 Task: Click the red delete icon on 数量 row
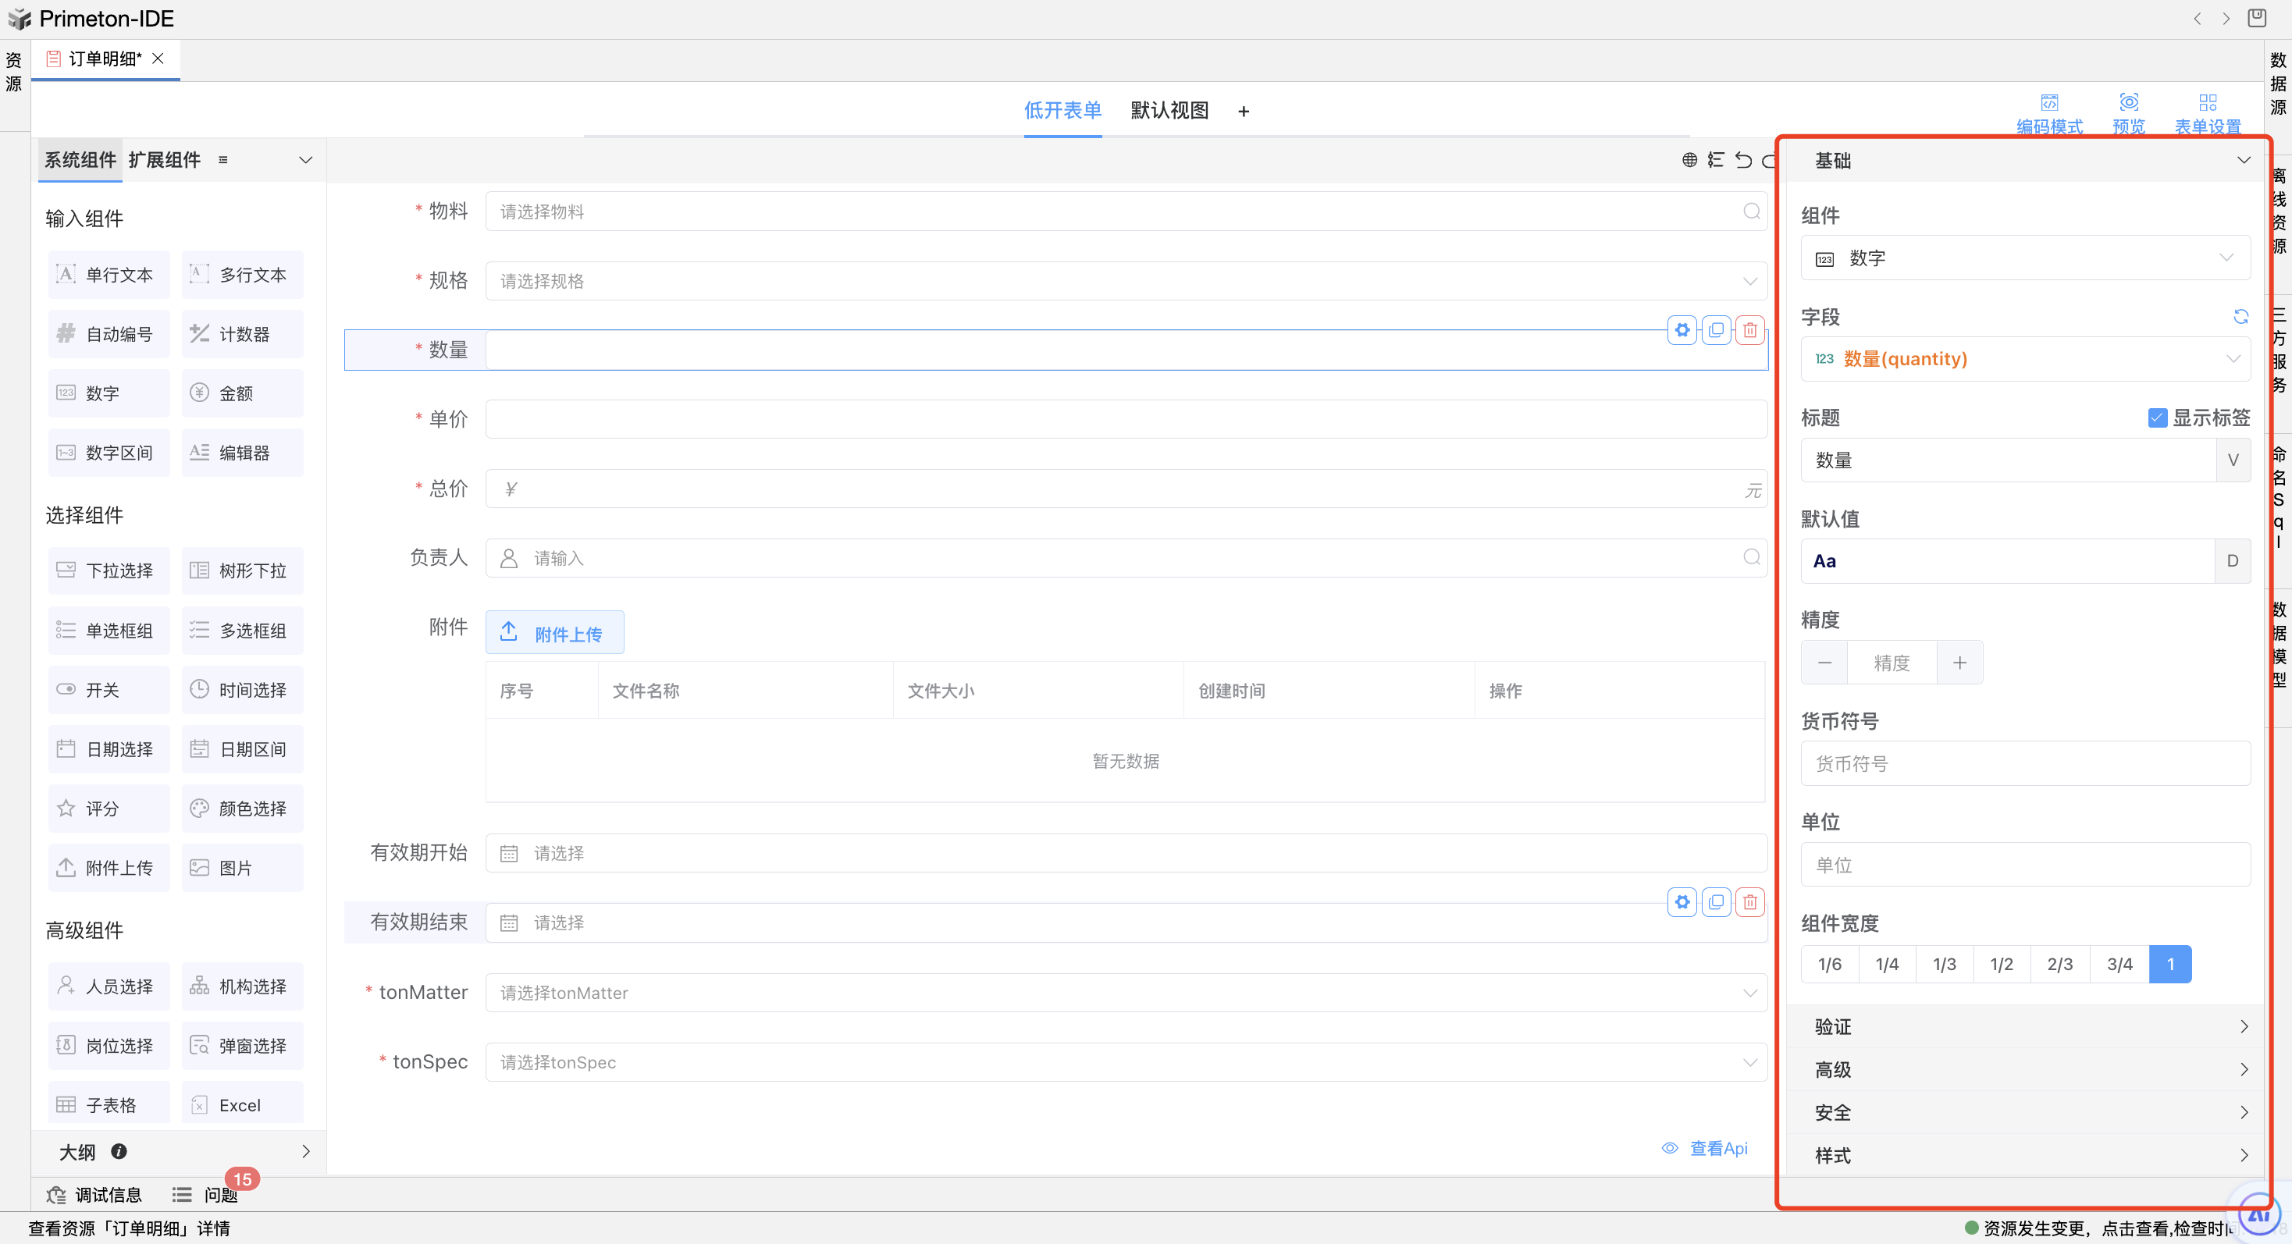pos(1749,330)
